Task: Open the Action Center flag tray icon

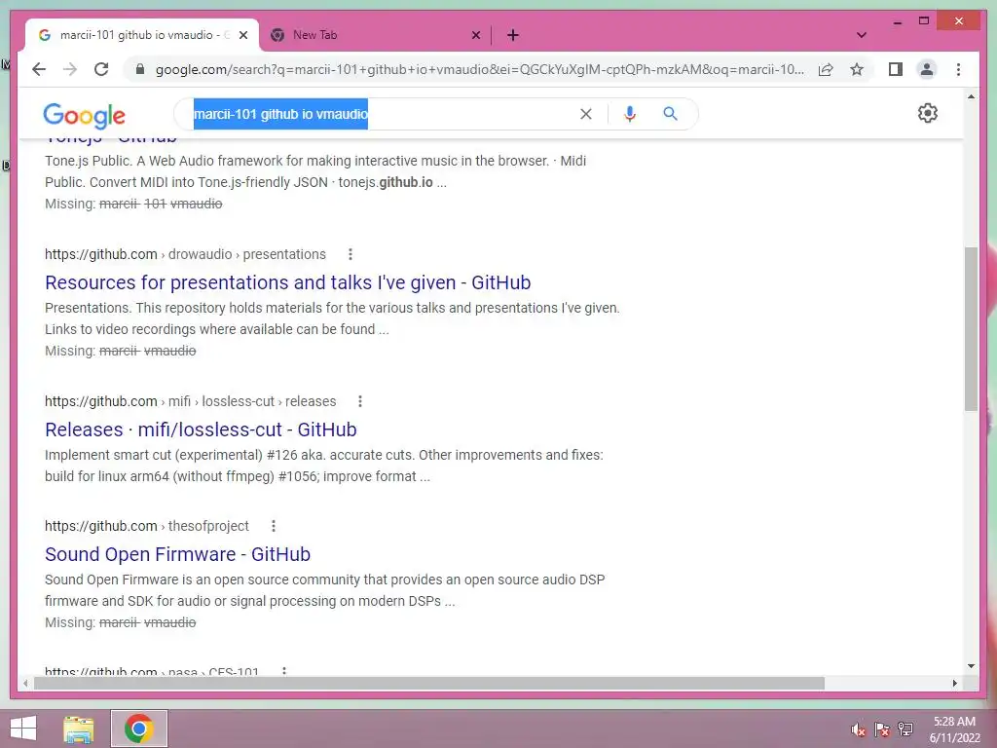Action: pos(881,729)
